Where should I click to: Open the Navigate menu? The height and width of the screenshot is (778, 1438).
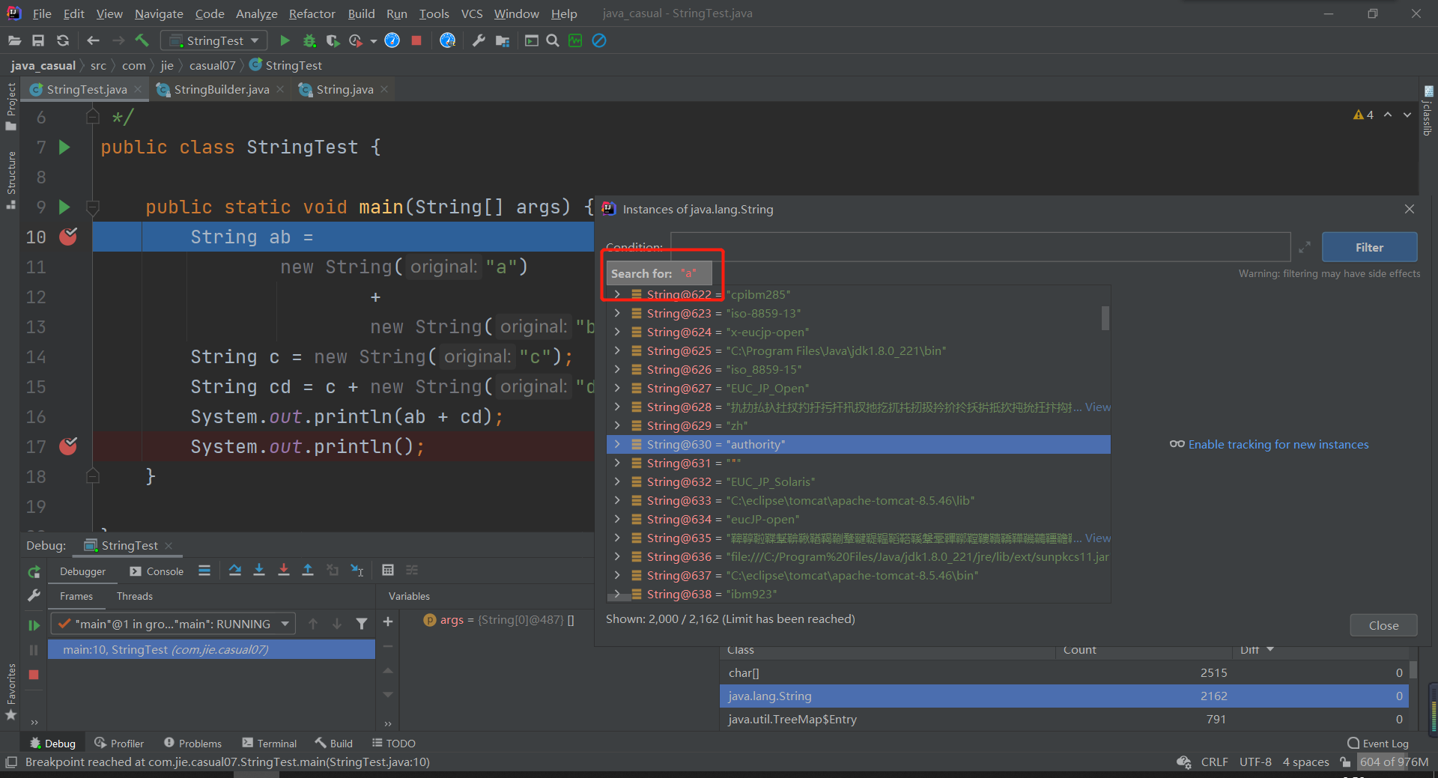[x=159, y=13]
